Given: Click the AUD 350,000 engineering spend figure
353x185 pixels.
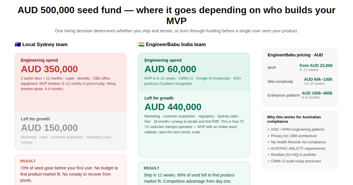Looking at the screenshot, I should click(49, 69).
